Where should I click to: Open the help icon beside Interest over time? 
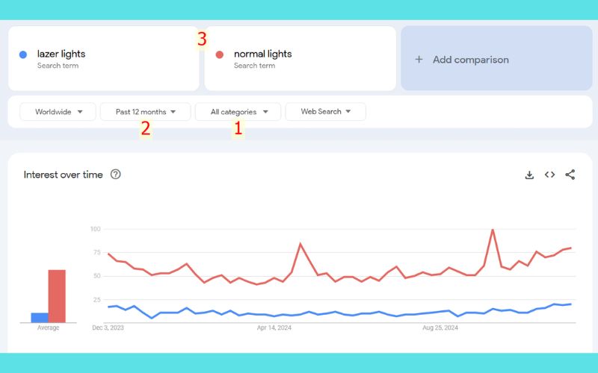tap(116, 175)
